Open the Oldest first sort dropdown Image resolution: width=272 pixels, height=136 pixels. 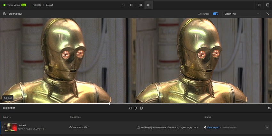coord(242,14)
